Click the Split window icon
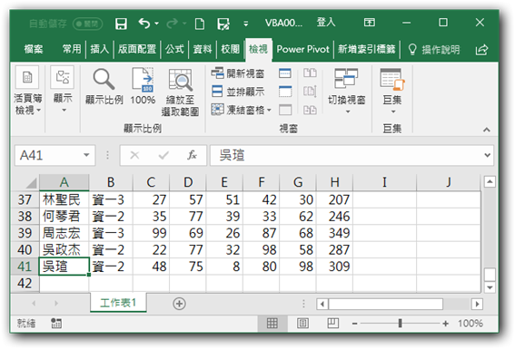 (x=285, y=73)
